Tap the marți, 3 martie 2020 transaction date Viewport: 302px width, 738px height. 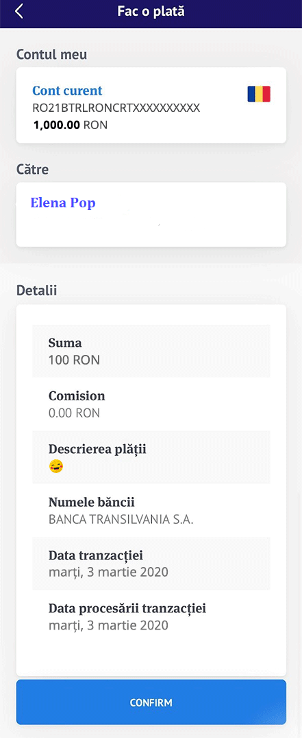(108, 573)
